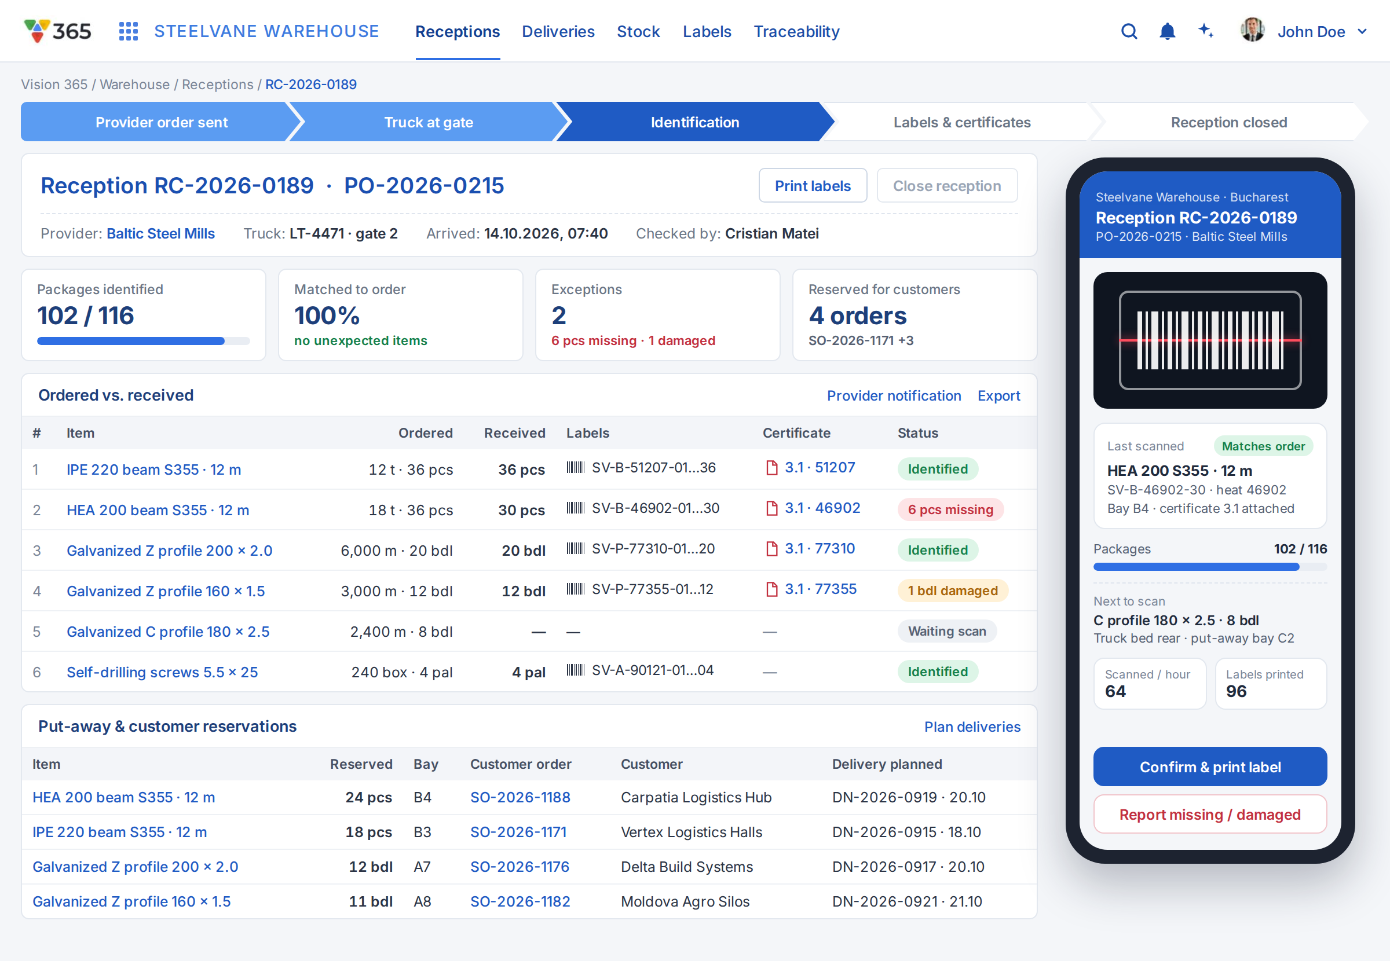This screenshot has height=961, width=1390.
Task: Open Provider notification link
Action: 894,395
